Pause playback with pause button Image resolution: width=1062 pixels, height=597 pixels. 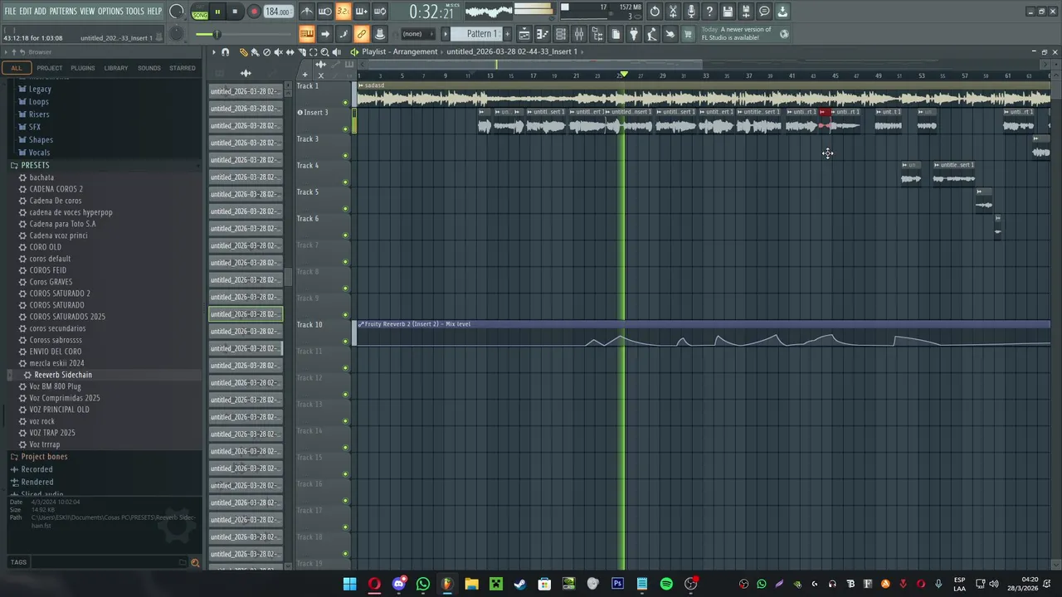coord(217,12)
